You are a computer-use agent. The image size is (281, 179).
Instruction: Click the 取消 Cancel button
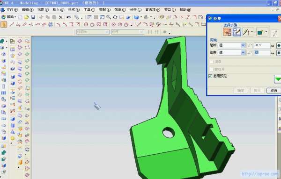(x=274, y=91)
